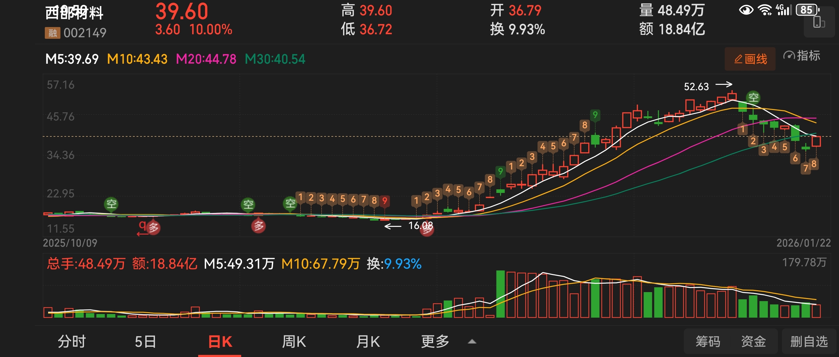
Task: Expand the 更多 period dropdown arrow
Action: pos(472,342)
